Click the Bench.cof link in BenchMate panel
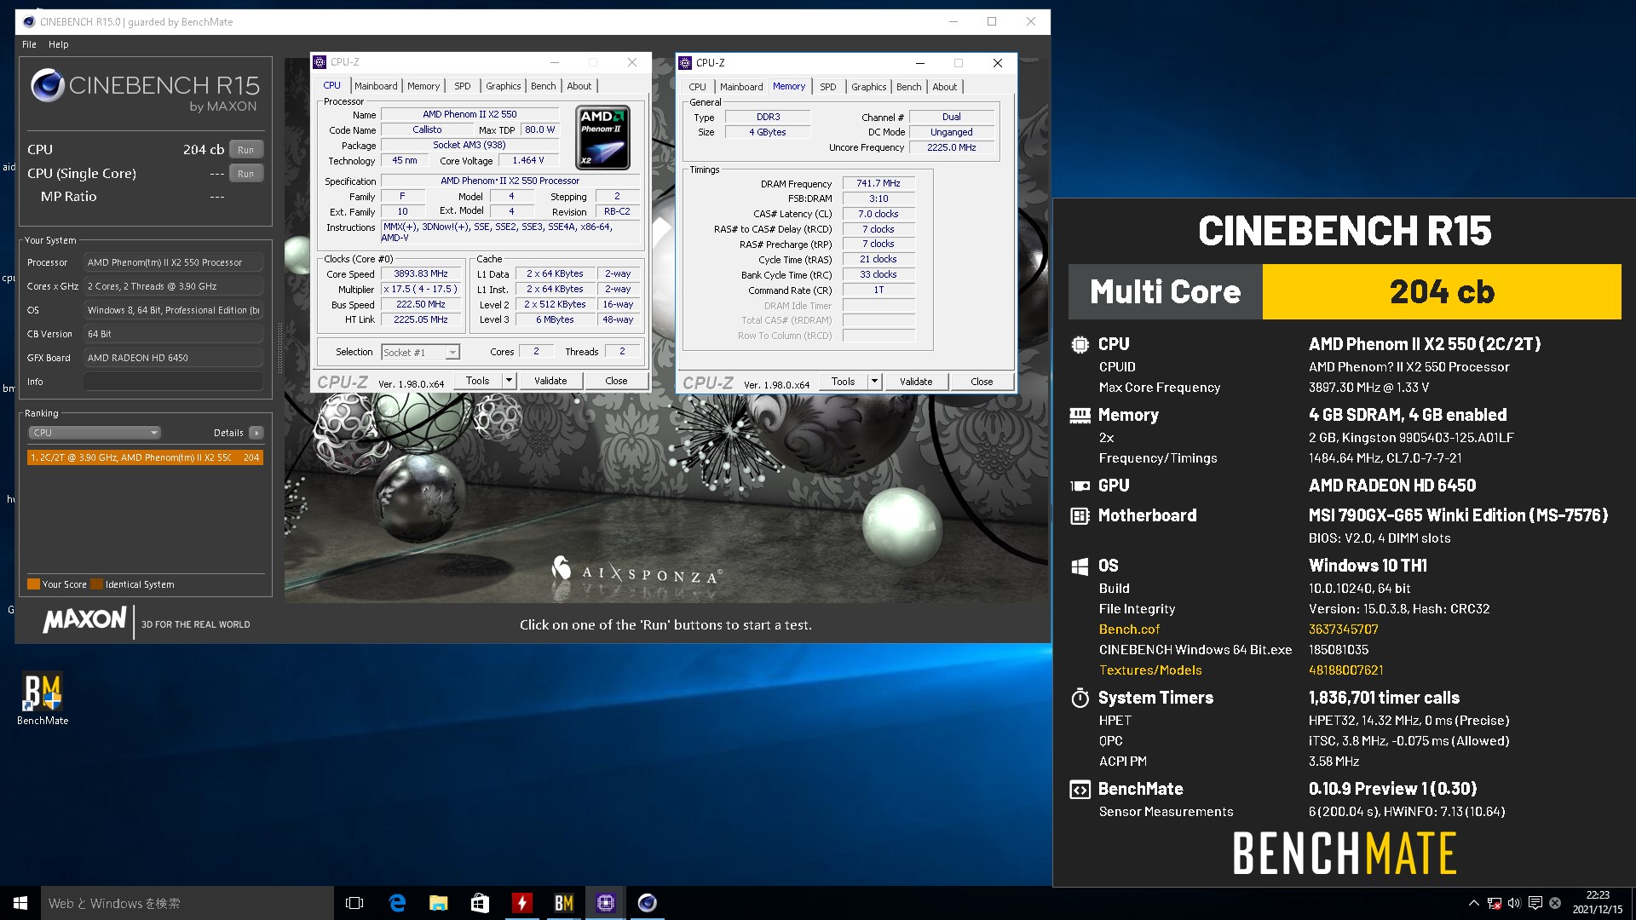Viewport: 1636px width, 920px height. coord(1129,630)
